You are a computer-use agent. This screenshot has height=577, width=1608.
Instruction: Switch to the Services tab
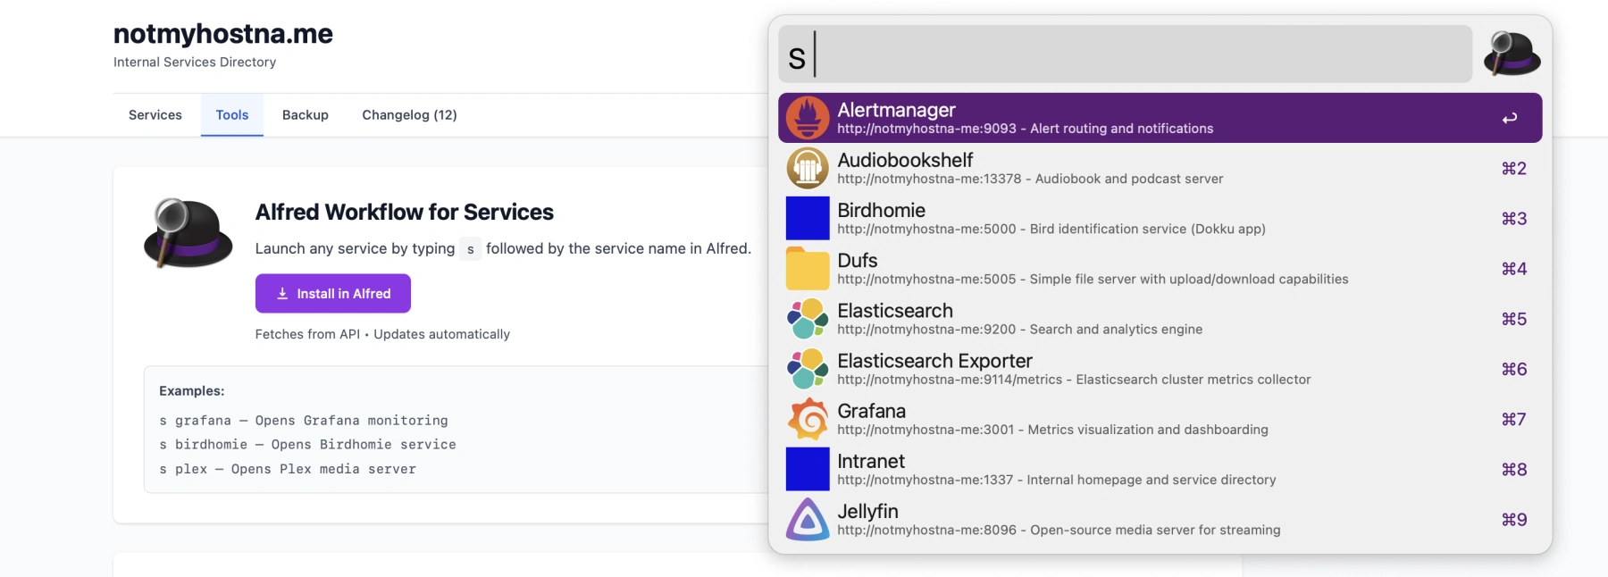(x=155, y=115)
